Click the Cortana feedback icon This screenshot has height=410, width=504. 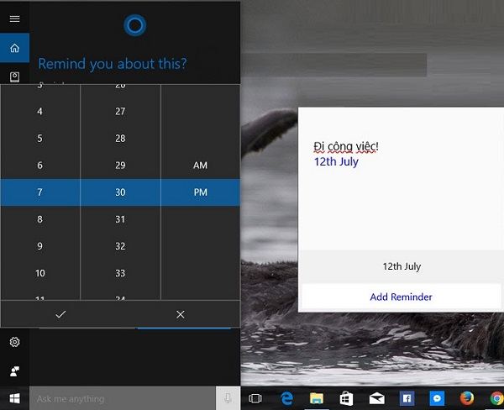(14, 371)
